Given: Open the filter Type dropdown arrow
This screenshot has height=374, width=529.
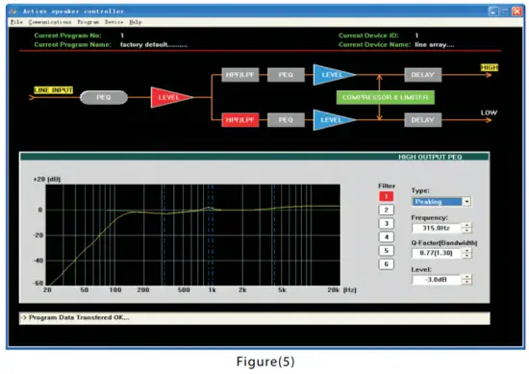Looking at the screenshot, I should [466, 202].
